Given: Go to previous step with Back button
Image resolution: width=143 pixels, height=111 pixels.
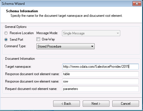Looking at the screenshot, I should point(67,104).
